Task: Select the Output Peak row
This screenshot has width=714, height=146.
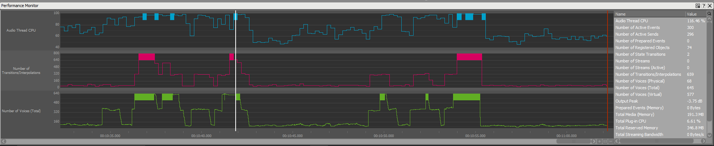Action: [660, 101]
